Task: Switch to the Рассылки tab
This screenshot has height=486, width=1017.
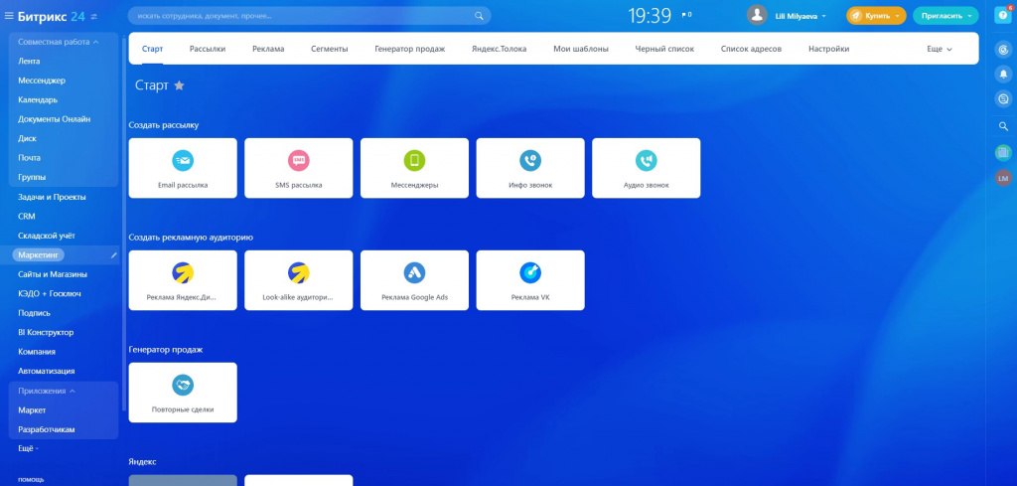Action: (208, 49)
